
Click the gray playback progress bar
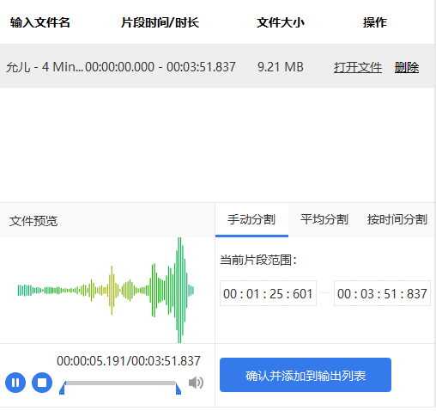coord(120,383)
